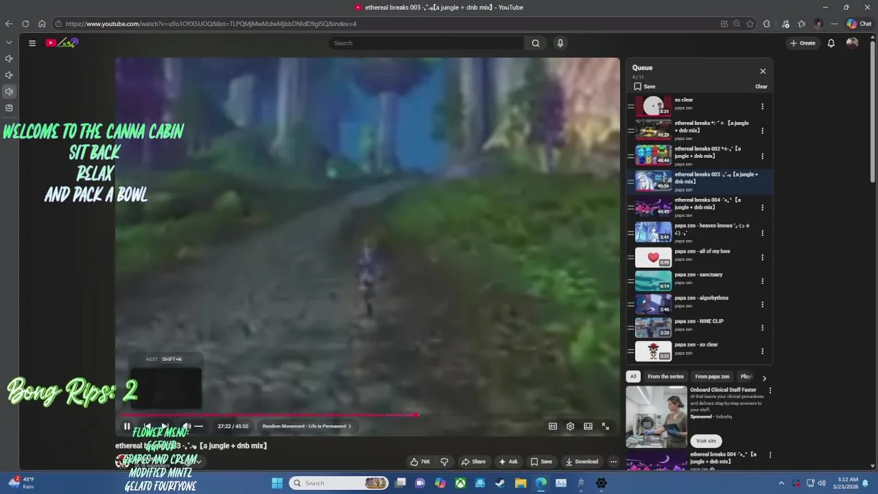The image size is (878, 494).
Task: Save the queue as playlist
Action: [x=645, y=86]
